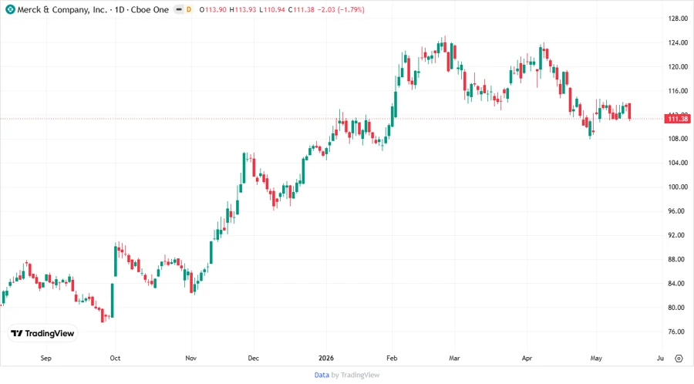Click the Apr time axis label
694x384 pixels.
527,359
